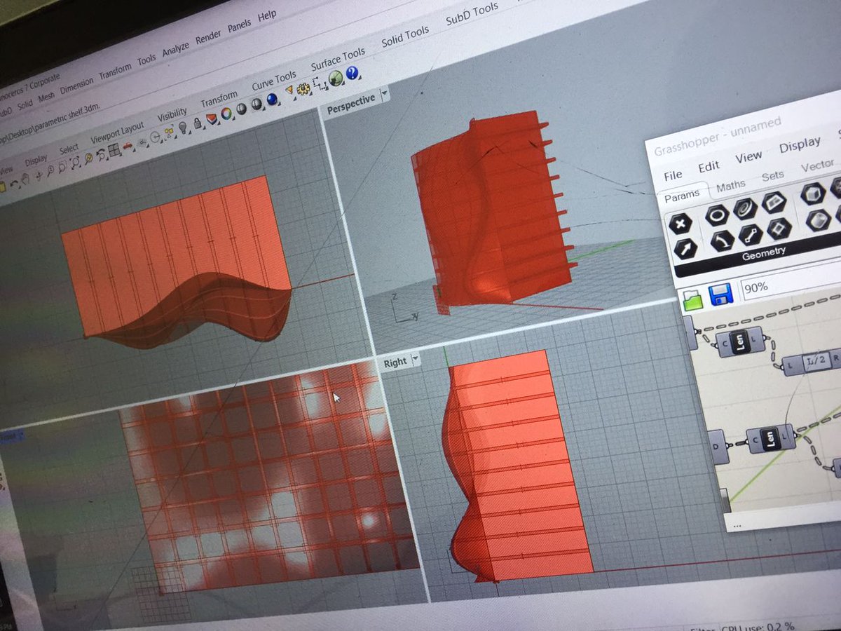
Task: Add a Vector parameter with the arrow hexagon icon
Action: tap(686, 249)
